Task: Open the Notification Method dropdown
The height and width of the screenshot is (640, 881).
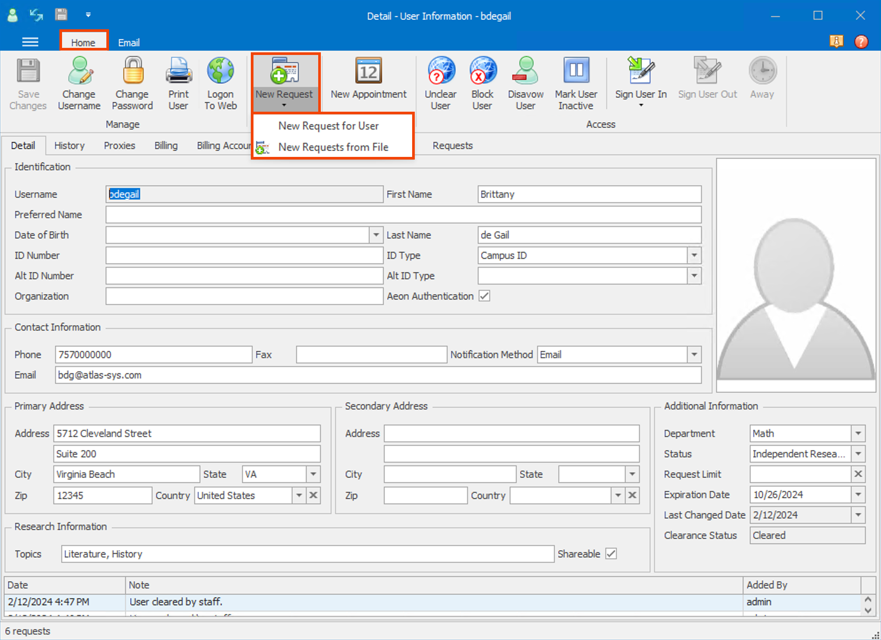Action: tap(694, 355)
